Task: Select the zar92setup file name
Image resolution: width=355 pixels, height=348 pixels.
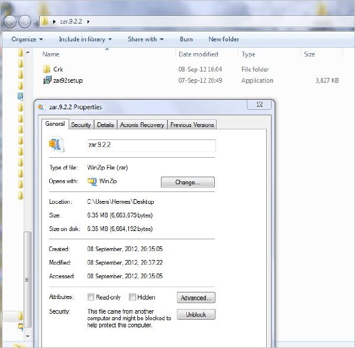Action: 67,80
